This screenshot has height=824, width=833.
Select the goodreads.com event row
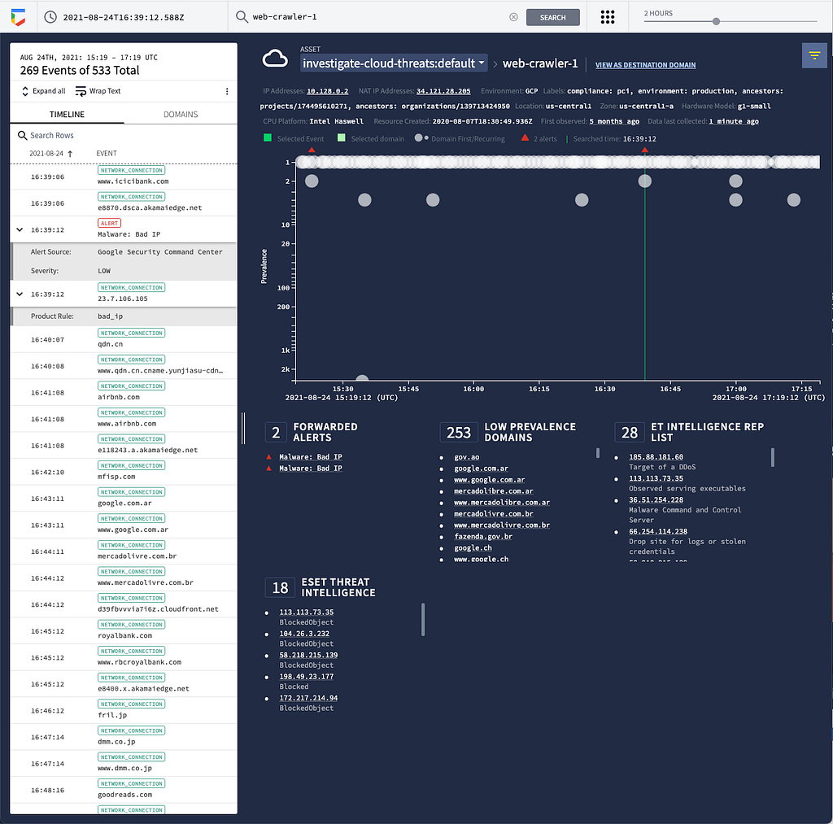point(124,790)
